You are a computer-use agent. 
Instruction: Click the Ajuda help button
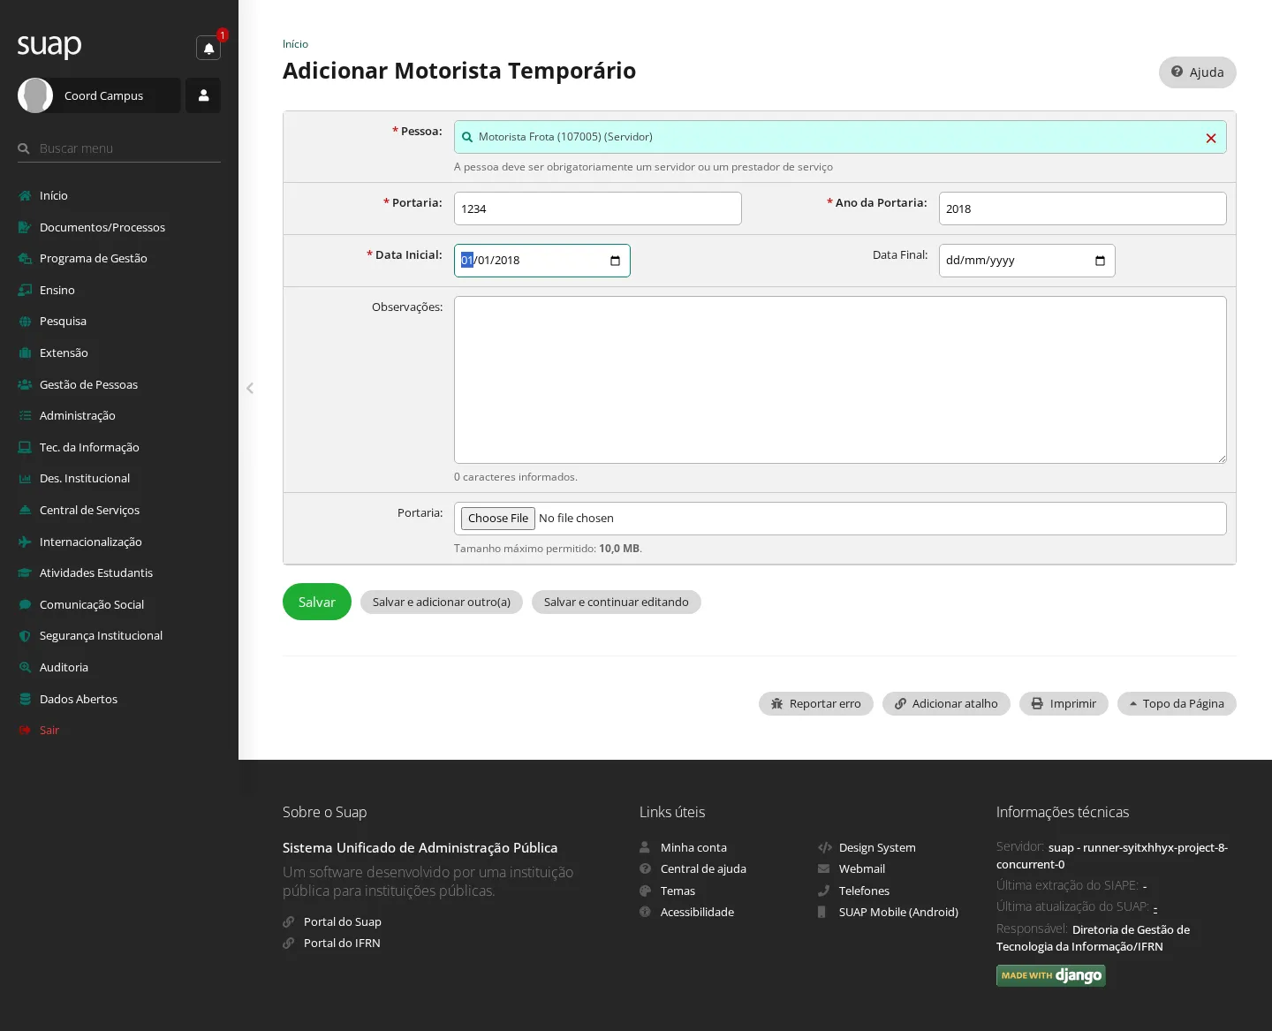pyautogui.click(x=1198, y=72)
